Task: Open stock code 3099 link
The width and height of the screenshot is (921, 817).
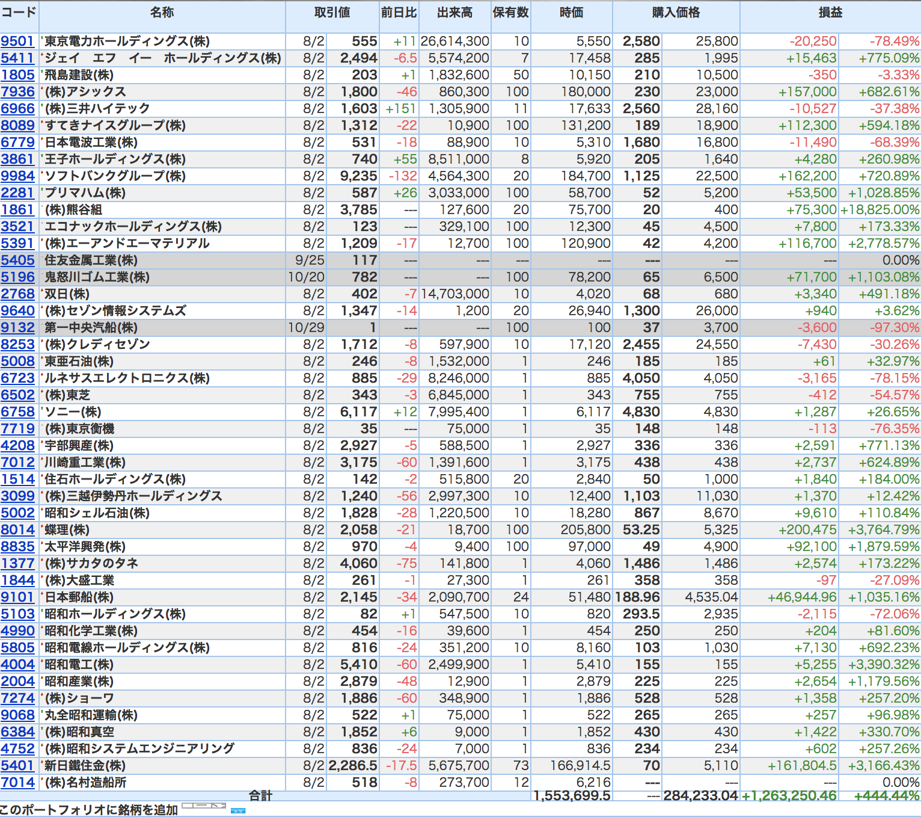Action: pyautogui.click(x=17, y=496)
